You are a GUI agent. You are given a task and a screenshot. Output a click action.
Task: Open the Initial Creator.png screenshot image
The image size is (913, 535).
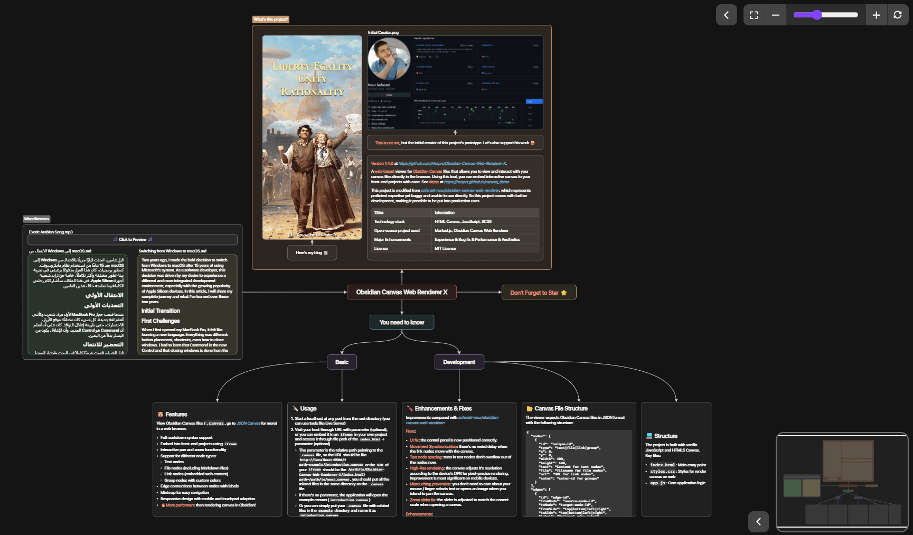pyautogui.click(x=455, y=82)
